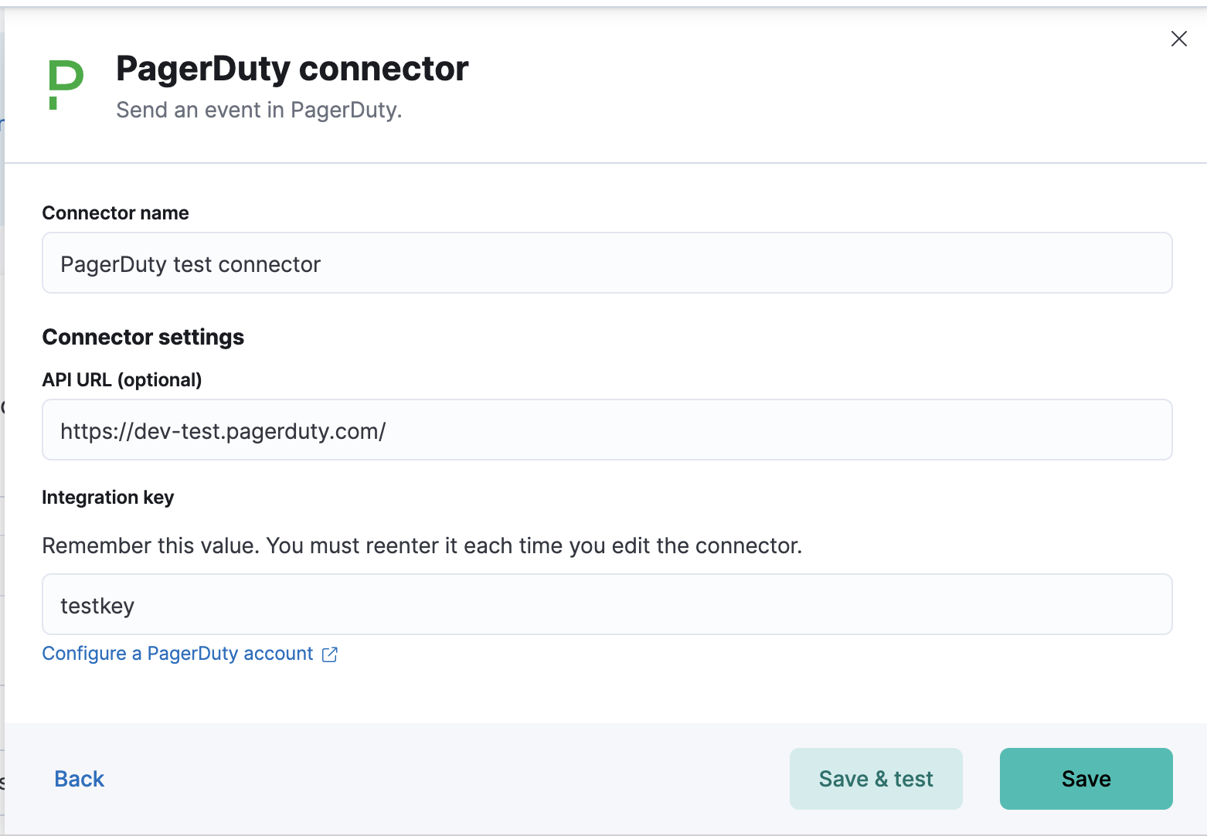Click the Connector name label
Screen dimensions: 1207x836
(x=115, y=213)
